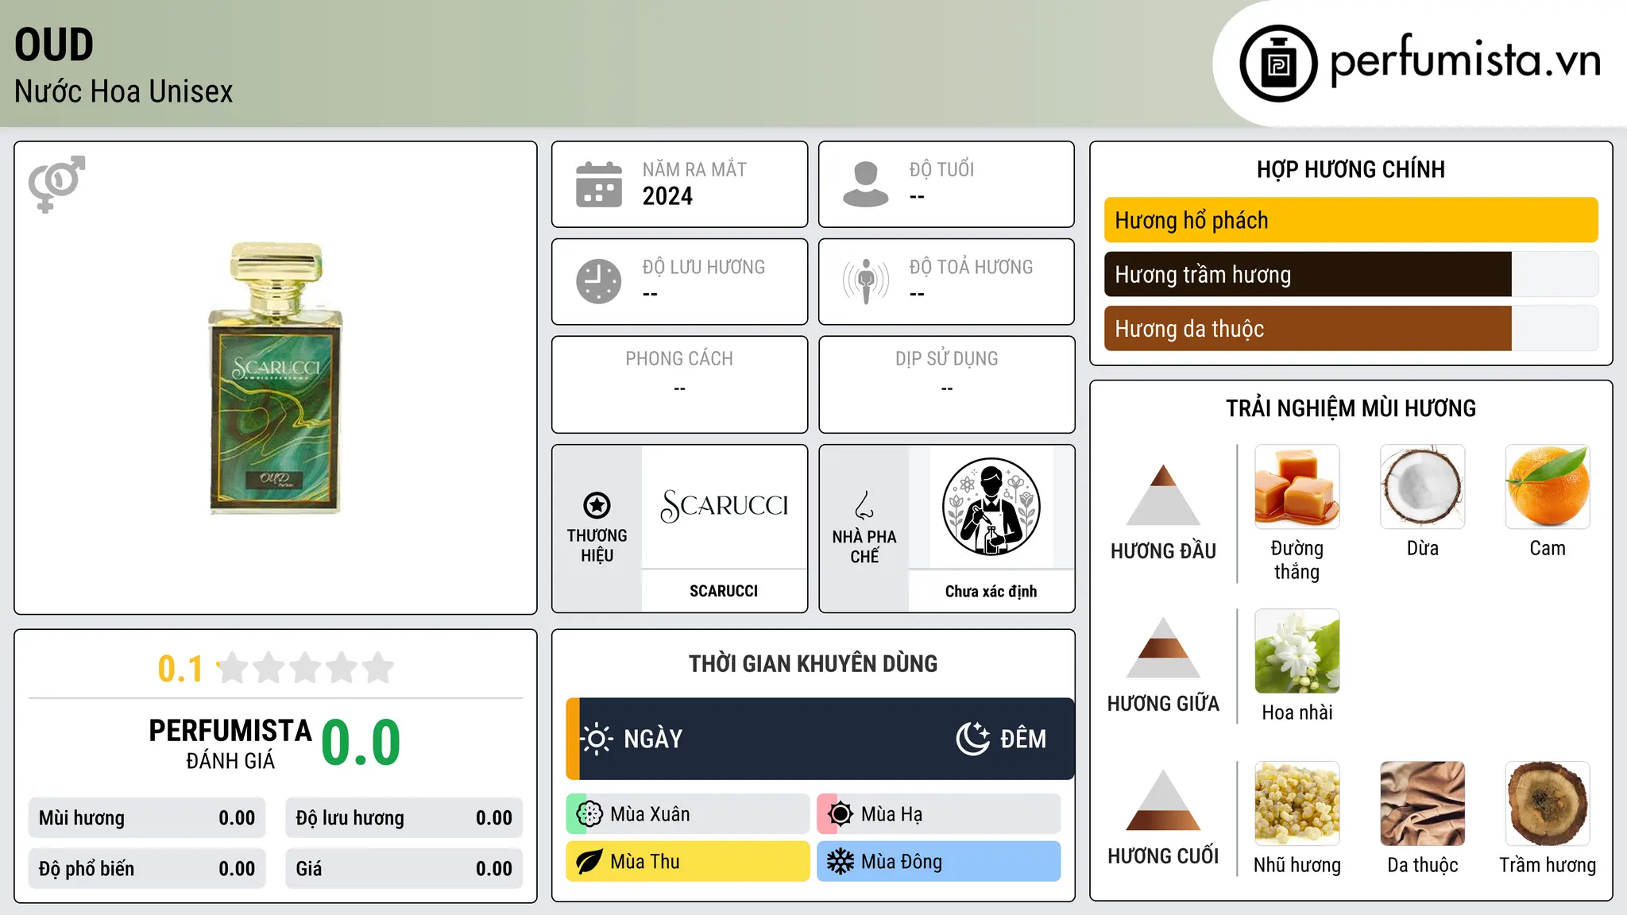Click the NGÀY daytime label
1627x915 pixels.
pos(653,739)
